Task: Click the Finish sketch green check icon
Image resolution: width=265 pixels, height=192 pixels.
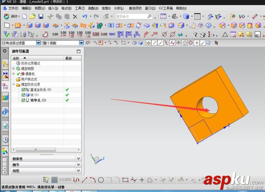Action: [6, 34]
